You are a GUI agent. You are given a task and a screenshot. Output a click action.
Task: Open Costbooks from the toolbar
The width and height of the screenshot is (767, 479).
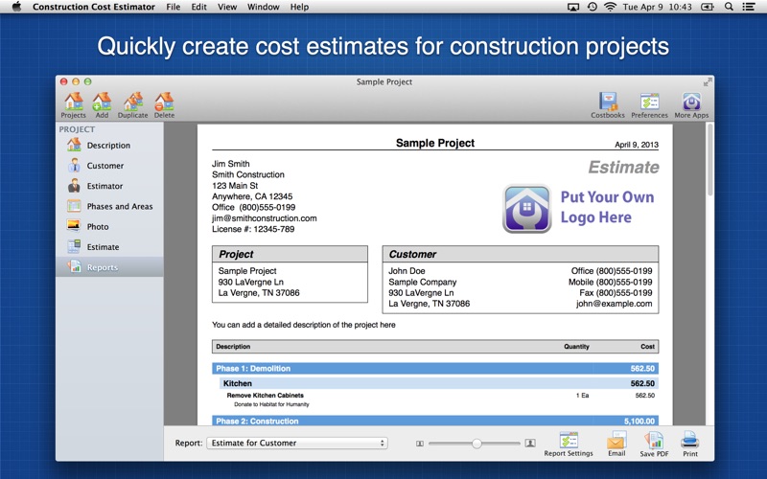(x=608, y=103)
